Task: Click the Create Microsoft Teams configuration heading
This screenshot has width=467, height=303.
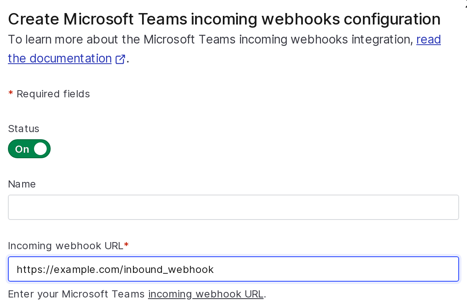Action: pyautogui.click(x=224, y=19)
